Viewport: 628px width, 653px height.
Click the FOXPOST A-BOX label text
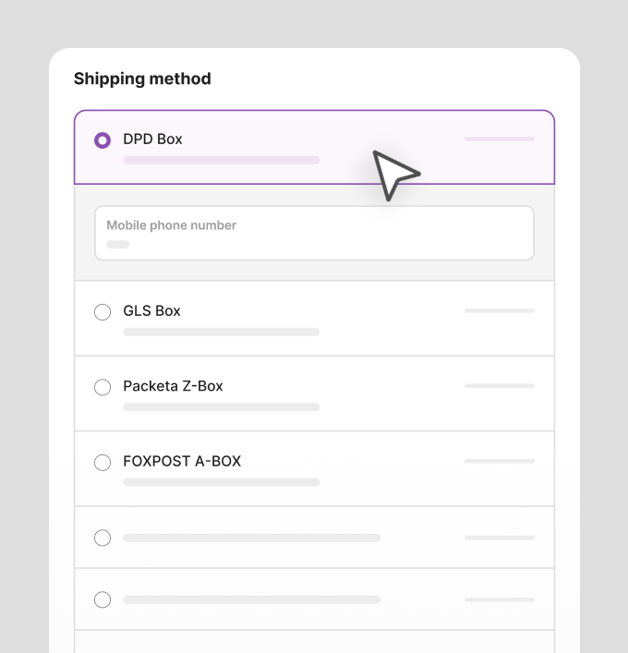click(182, 462)
